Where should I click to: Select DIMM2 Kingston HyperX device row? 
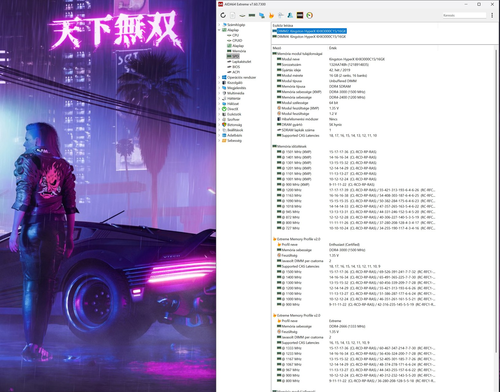(x=309, y=31)
